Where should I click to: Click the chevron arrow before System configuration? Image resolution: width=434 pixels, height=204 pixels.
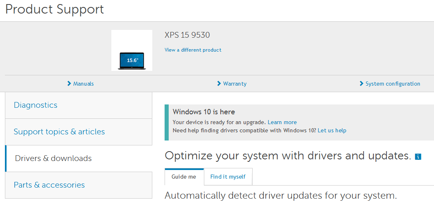(x=361, y=83)
